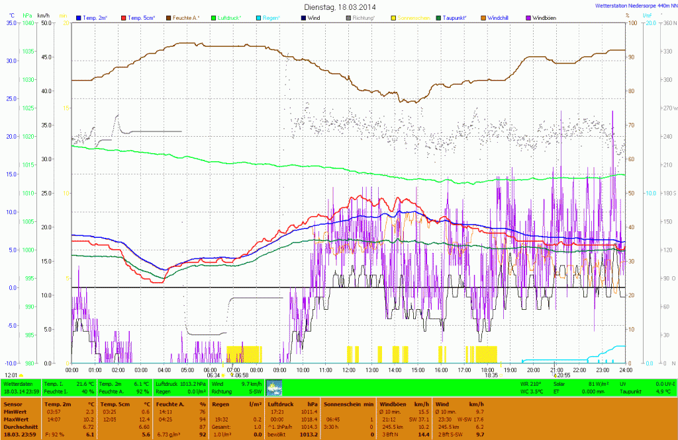
Task: Click the Durchschnitt row label
Action: click(20, 427)
